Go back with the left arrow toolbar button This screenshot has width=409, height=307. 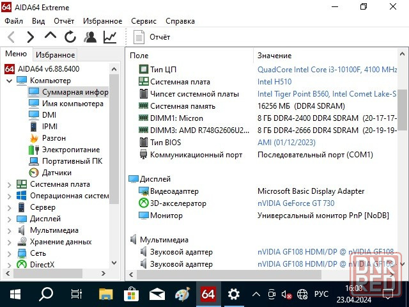pyautogui.click(x=11, y=37)
